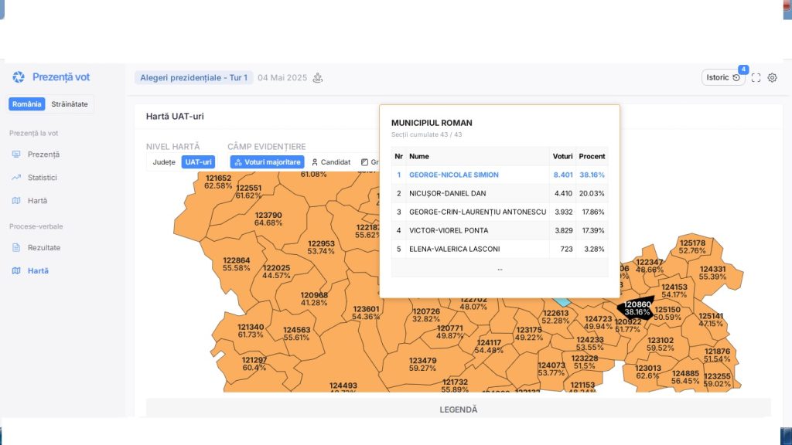
Task: Click the Alegeri prezidențiale - Tur 1 selector
Action: pyautogui.click(x=194, y=78)
